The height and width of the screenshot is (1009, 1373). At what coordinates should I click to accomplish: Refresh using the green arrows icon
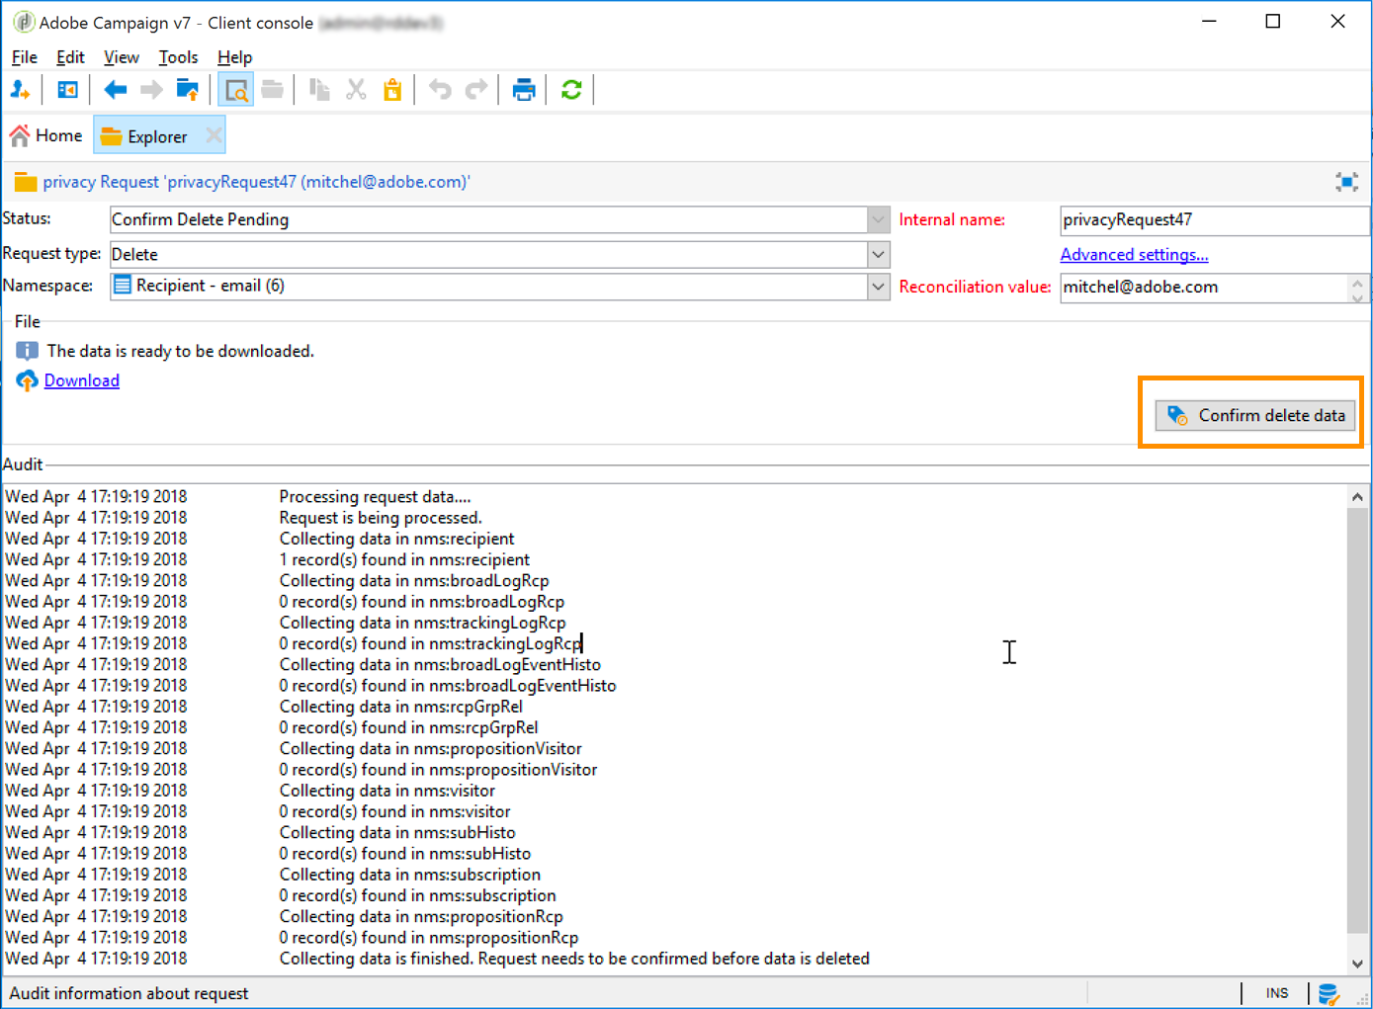[571, 90]
